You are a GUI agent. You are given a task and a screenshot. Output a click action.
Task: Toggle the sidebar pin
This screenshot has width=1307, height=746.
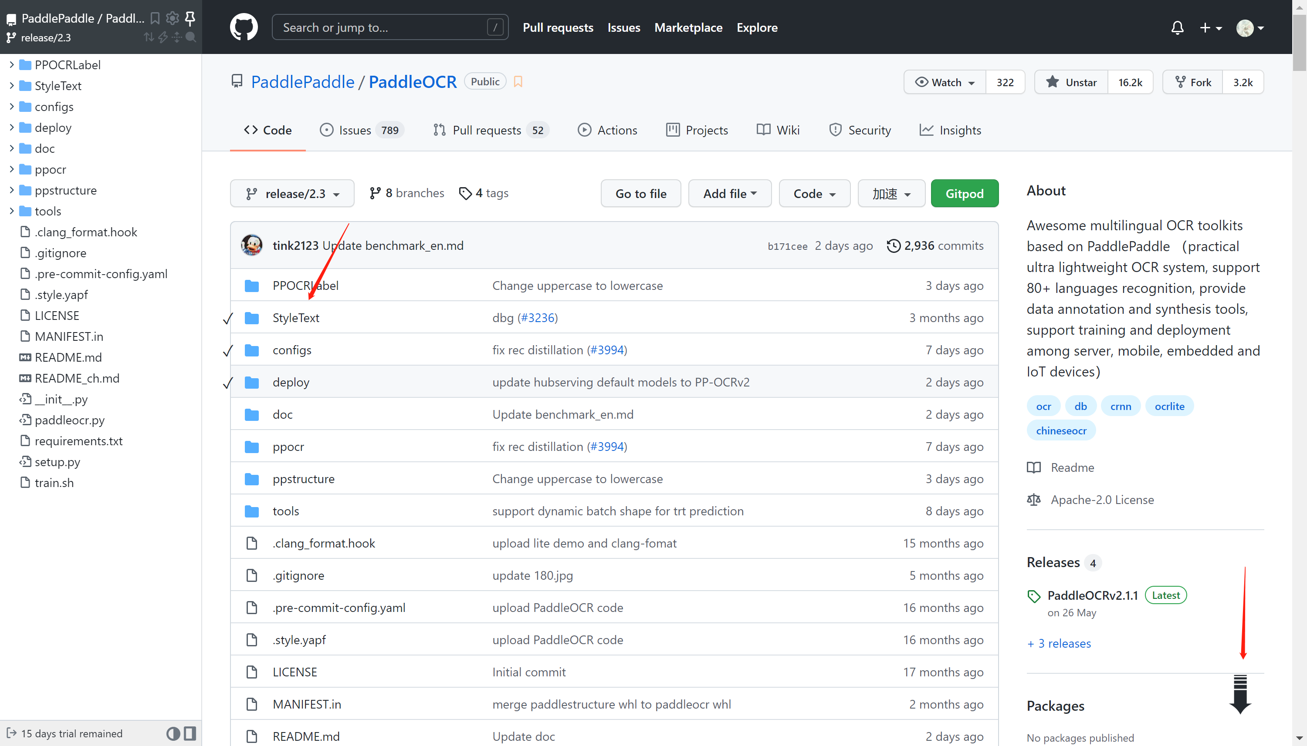point(190,18)
